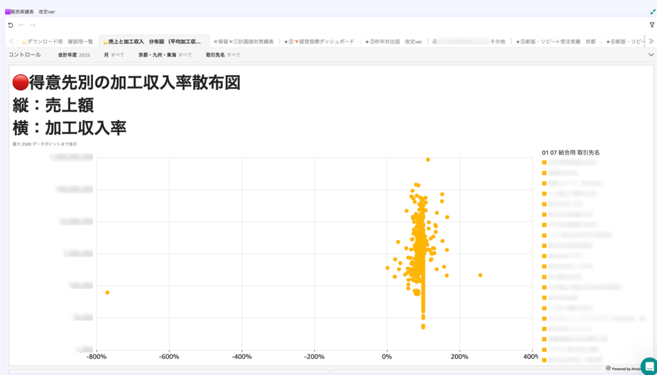The height and width of the screenshot is (375, 657).
Task: Click the 0% x-axis label
Action: pos(387,356)
